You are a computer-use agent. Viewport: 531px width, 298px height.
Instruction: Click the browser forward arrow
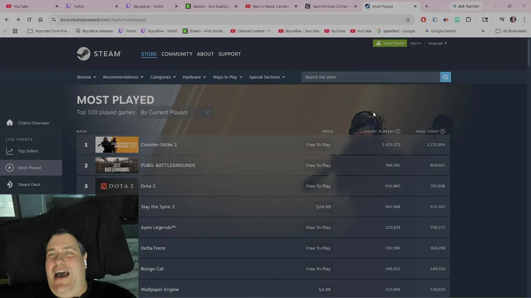pos(18,19)
